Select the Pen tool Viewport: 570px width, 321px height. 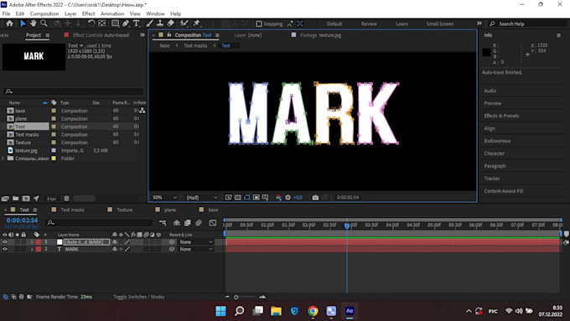[126, 23]
